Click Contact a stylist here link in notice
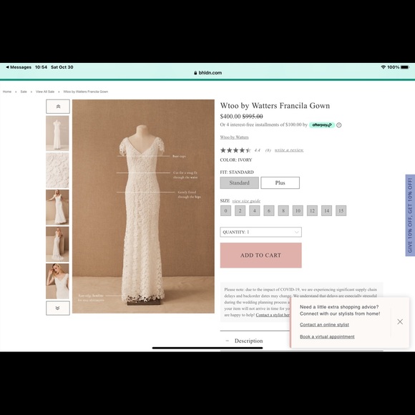Screen dimensions: 415x415 pos(273,315)
